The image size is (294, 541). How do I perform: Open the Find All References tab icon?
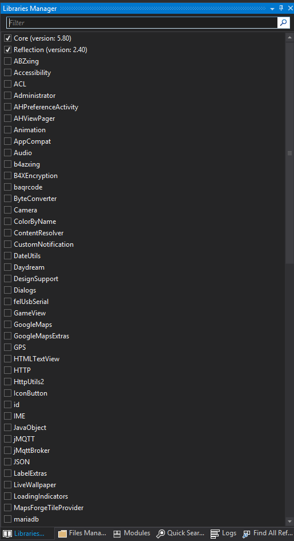[x=247, y=534]
